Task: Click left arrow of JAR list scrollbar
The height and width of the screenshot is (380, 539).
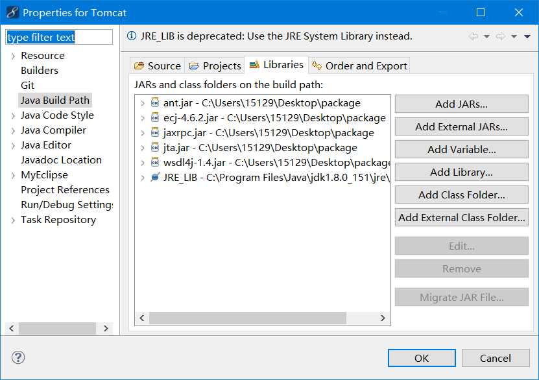Action: click(x=142, y=318)
